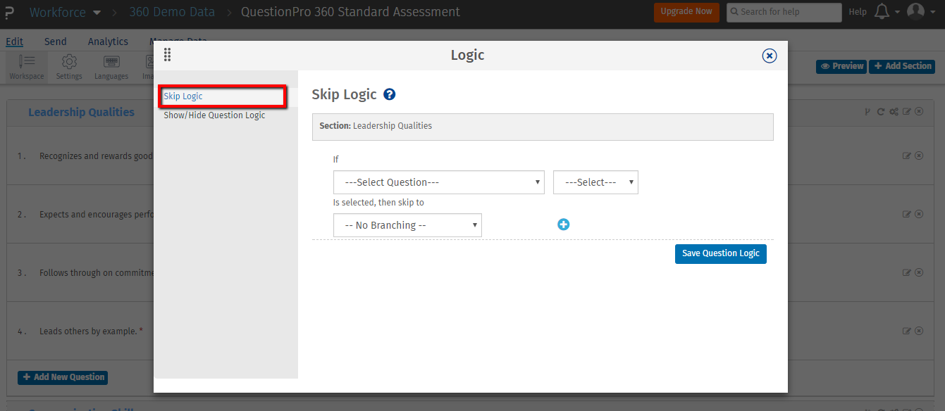Open the ---Select--- answer dropdown
Image resolution: width=945 pixels, height=411 pixels.
tap(595, 182)
